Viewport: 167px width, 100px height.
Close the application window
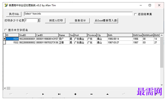point(159,5)
